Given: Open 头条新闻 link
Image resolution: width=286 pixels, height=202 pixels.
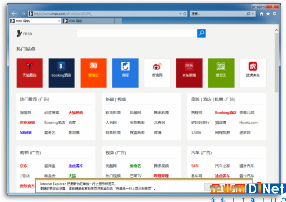Looking at the screenshot, I should coord(137,123).
